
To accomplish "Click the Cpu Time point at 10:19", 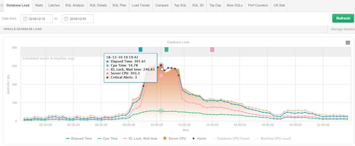I will pyautogui.click(x=161, y=111).
